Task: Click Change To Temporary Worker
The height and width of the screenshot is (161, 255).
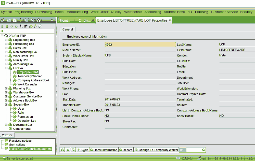Action: pos(156,150)
